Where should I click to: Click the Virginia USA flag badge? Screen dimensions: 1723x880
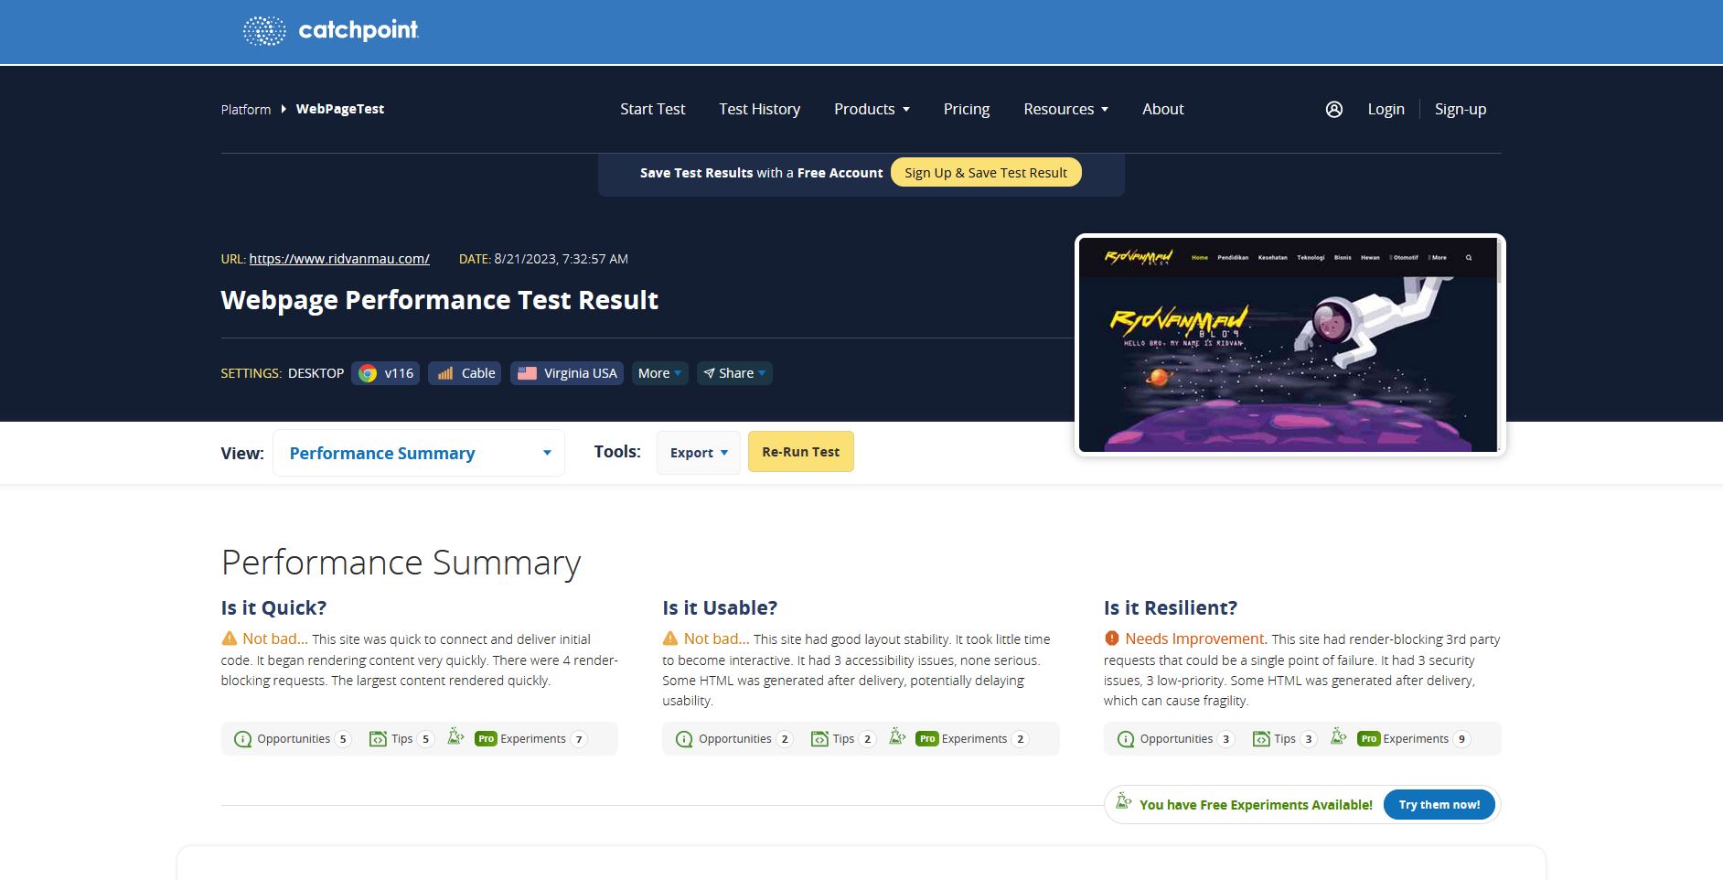(567, 373)
